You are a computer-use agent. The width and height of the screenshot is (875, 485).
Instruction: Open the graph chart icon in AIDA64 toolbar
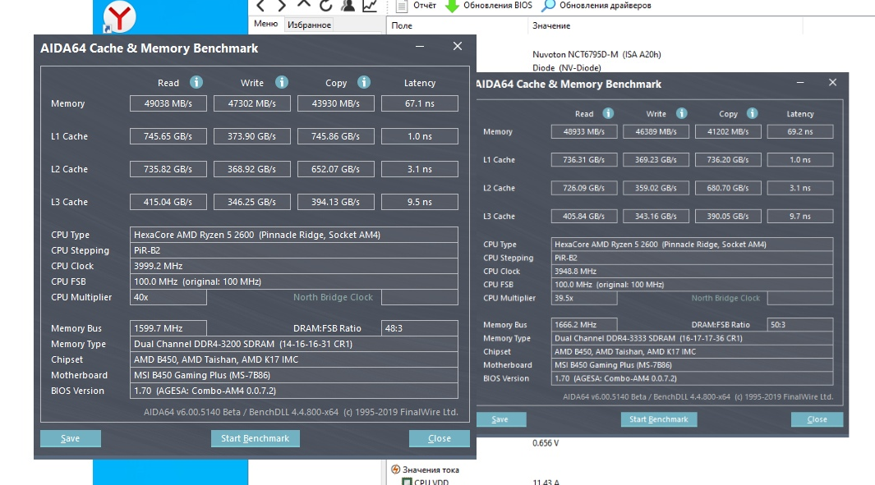(x=370, y=6)
